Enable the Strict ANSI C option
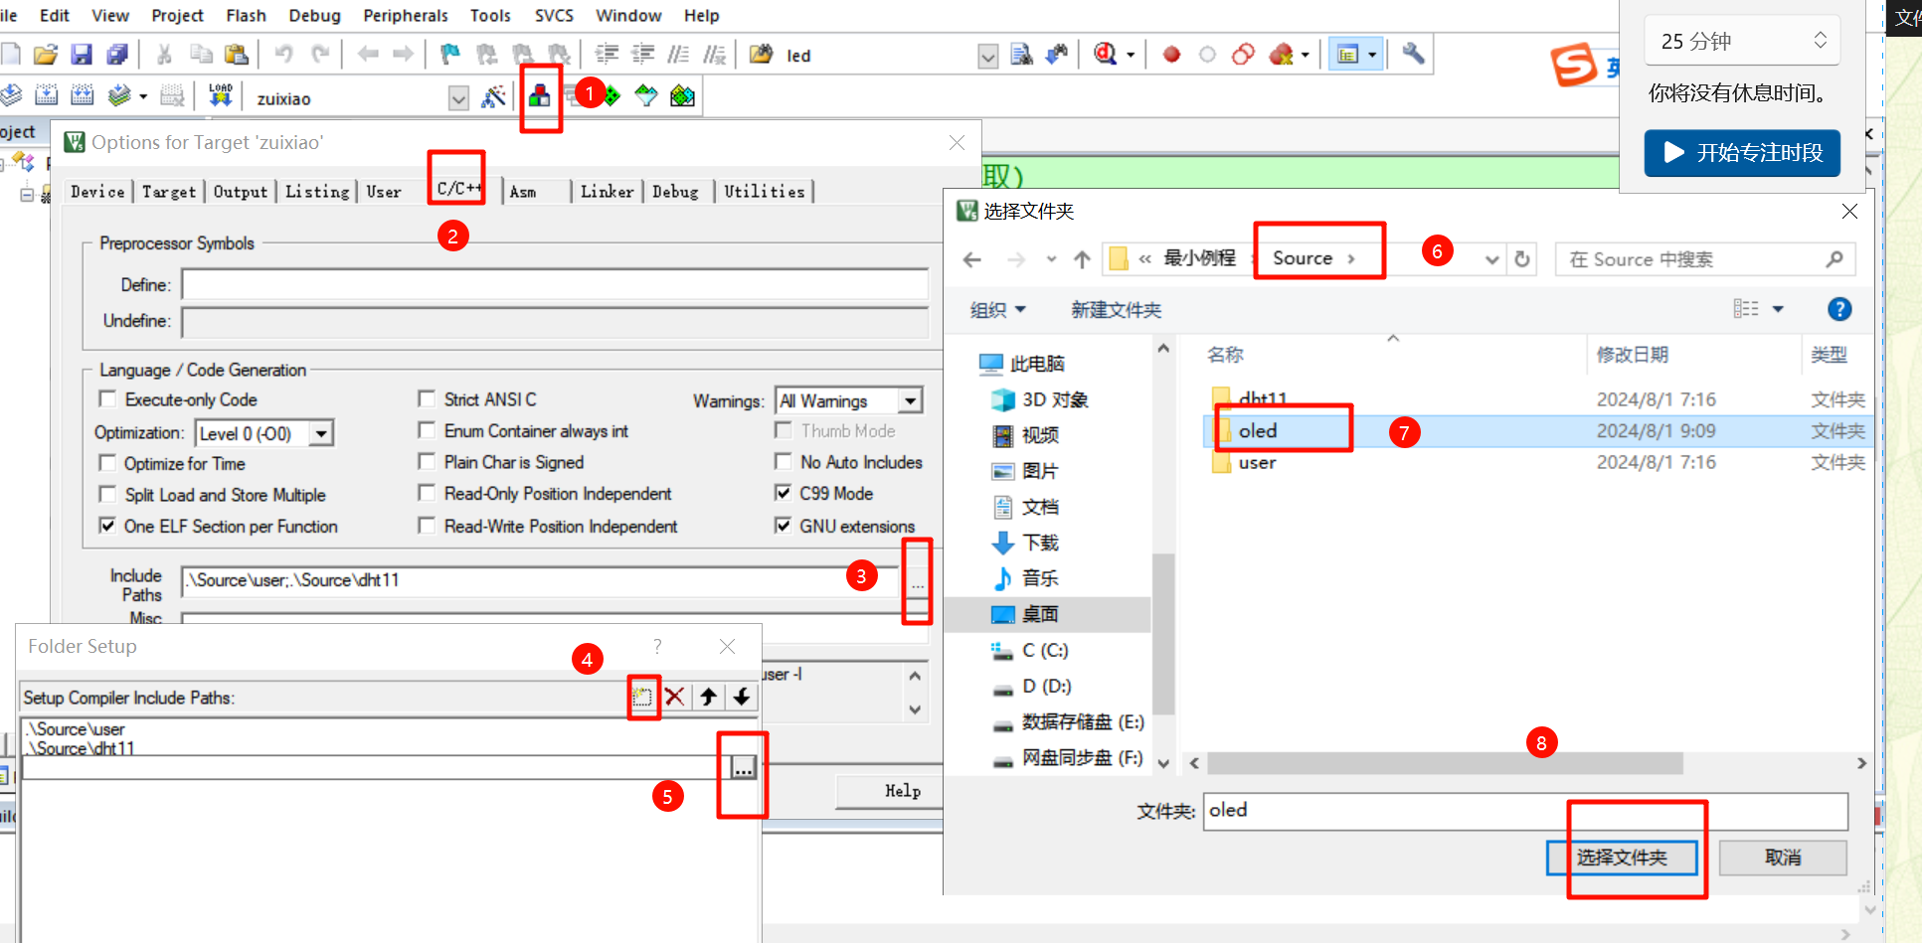 pyautogui.click(x=427, y=398)
